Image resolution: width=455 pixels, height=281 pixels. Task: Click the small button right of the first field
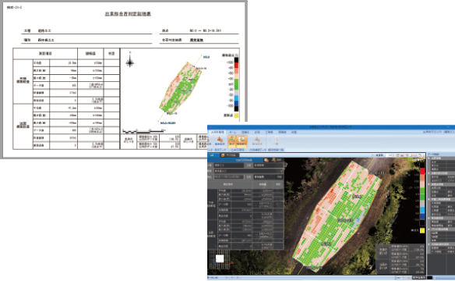click(249, 165)
